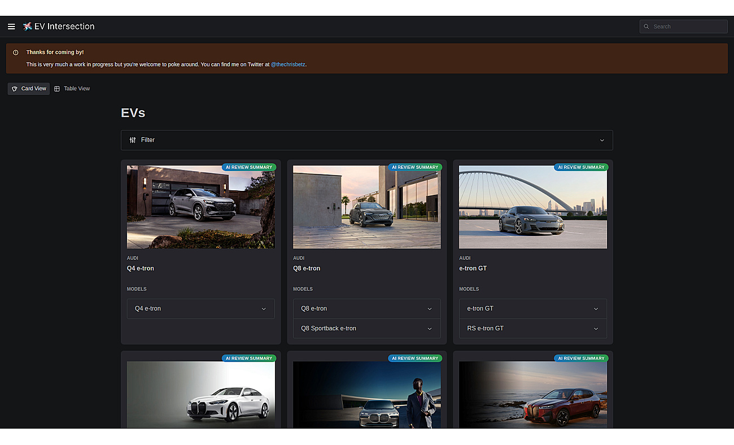The width and height of the screenshot is (734, 445).
Task: Open the hamburger navigation menu
Action: [11, 27]
